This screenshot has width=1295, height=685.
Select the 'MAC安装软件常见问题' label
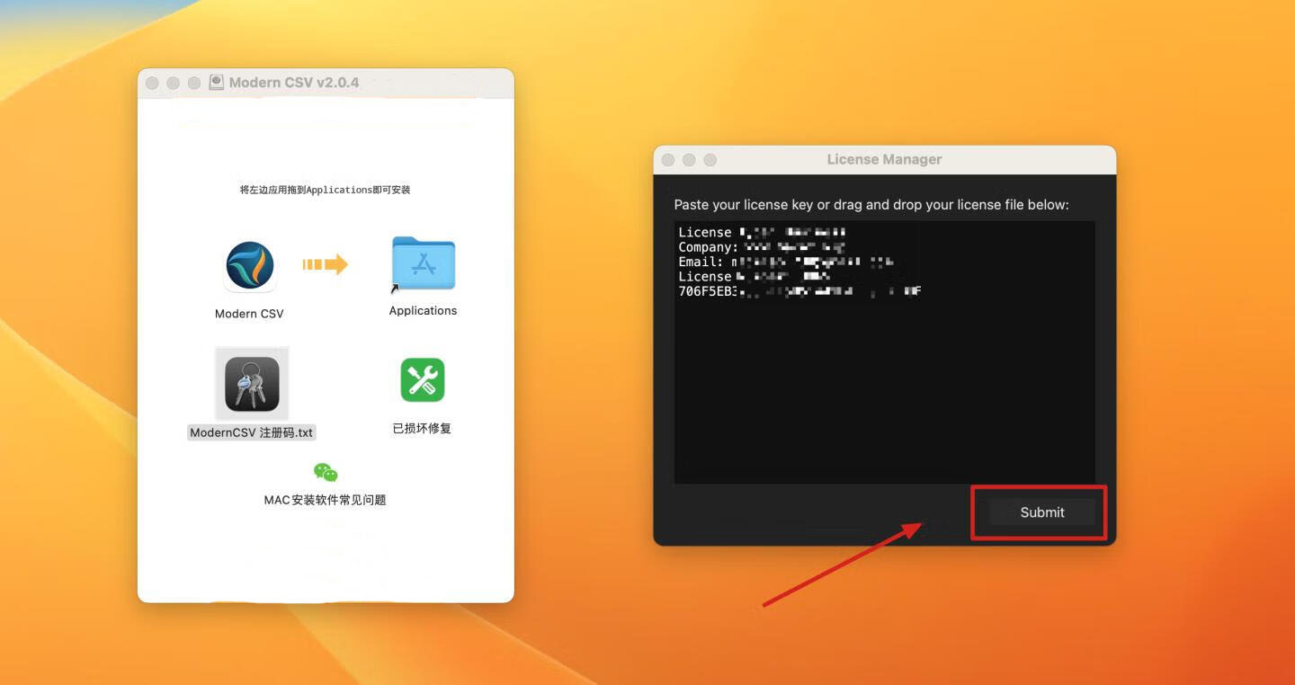[325, 500]
